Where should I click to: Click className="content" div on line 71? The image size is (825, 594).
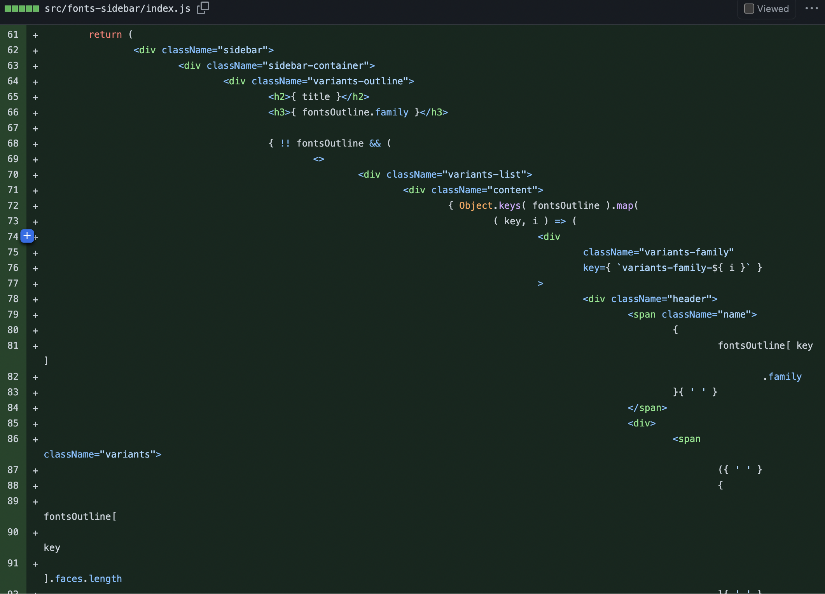coord(473,190)
